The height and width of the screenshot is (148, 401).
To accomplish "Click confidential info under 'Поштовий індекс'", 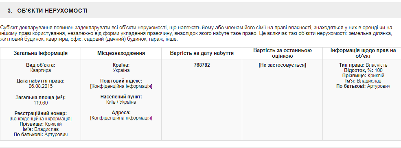I will click(121, 86).
